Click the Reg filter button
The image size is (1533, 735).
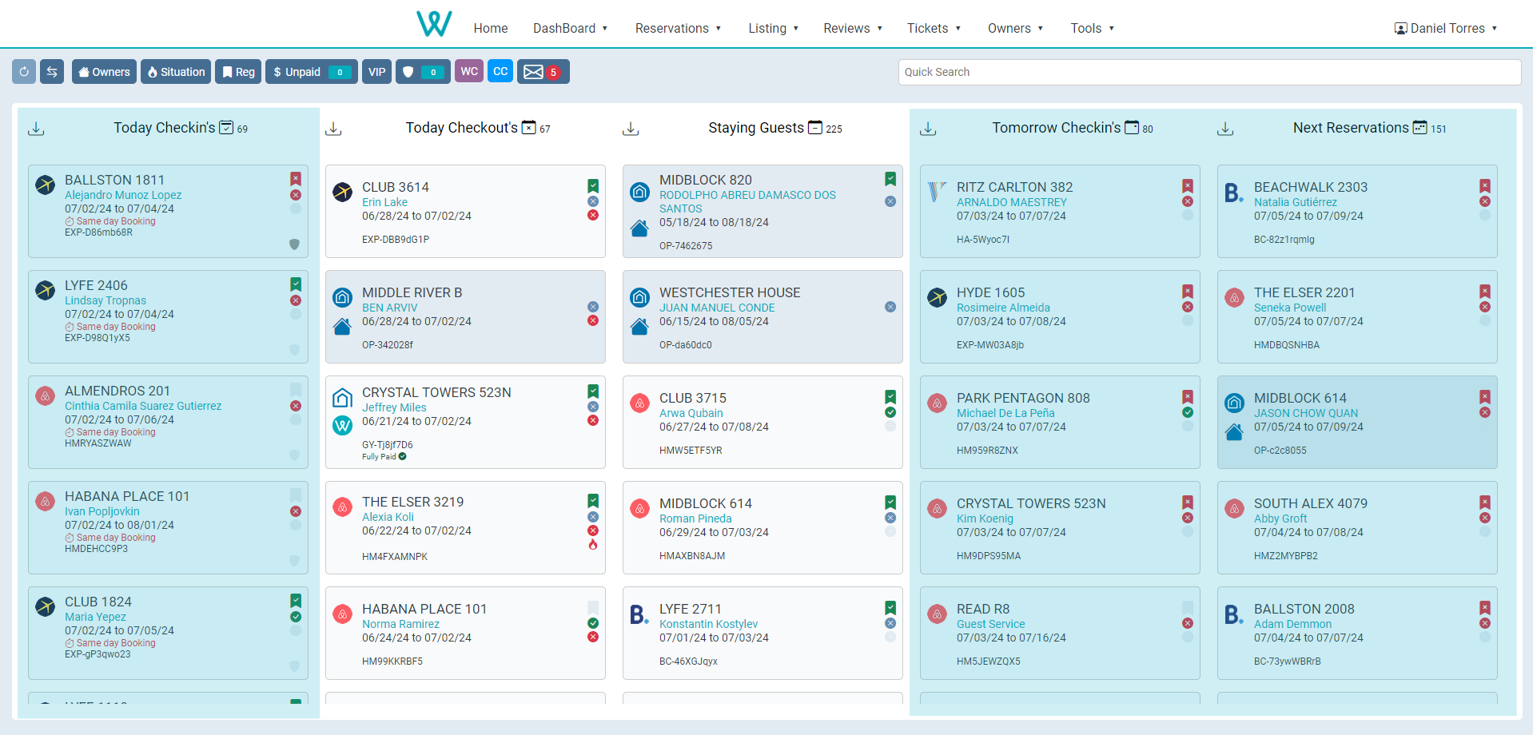(x=238, y=72)
